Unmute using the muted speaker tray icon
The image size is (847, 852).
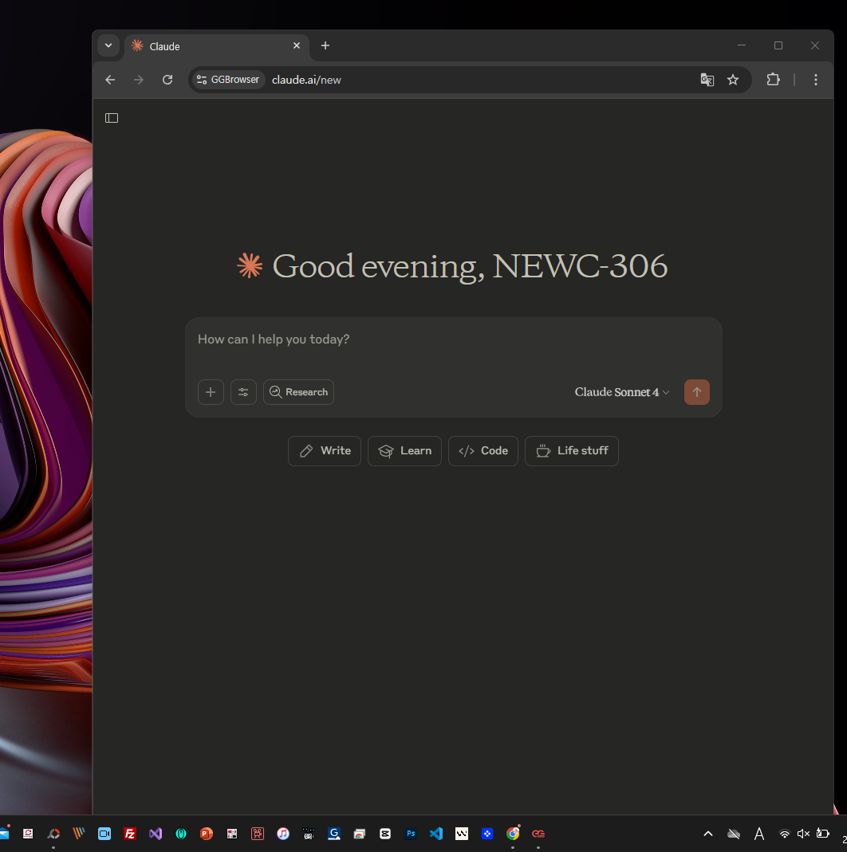pyautogui.click(x=803, y=834)
